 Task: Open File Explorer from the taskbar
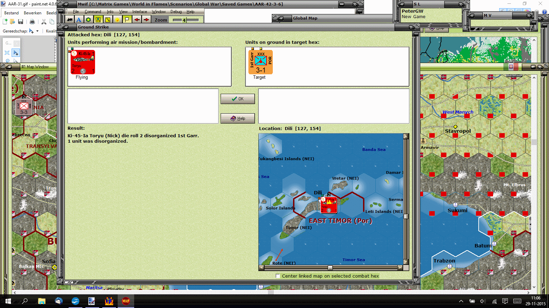(x=42, y=301)
